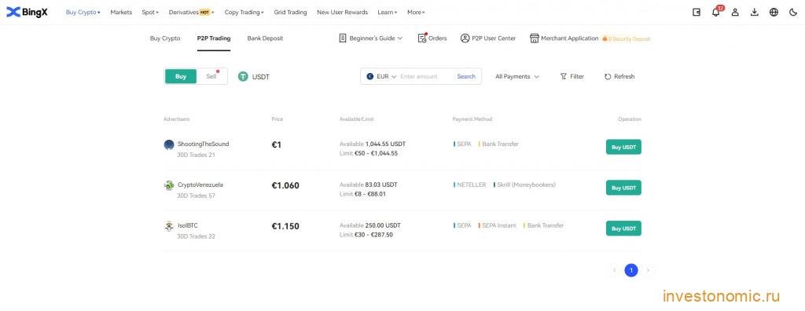Click price €1.060
Image resolution: width=805 pixels, height=311 pixels.
pos(285,186)
